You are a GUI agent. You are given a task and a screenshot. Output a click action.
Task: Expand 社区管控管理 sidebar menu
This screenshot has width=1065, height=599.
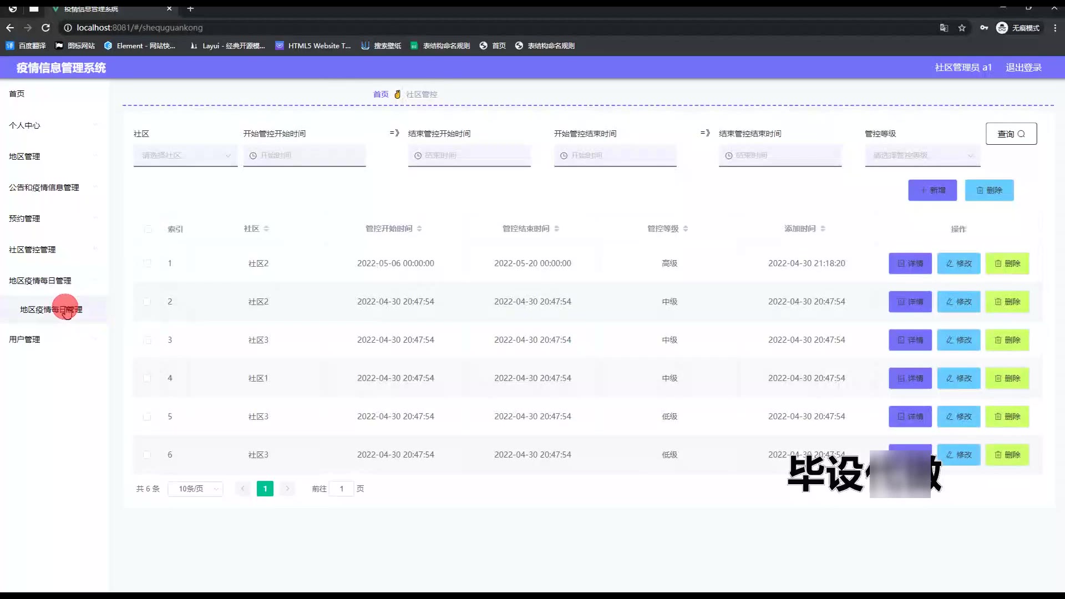pyautogui.click(x=32, y=250)
